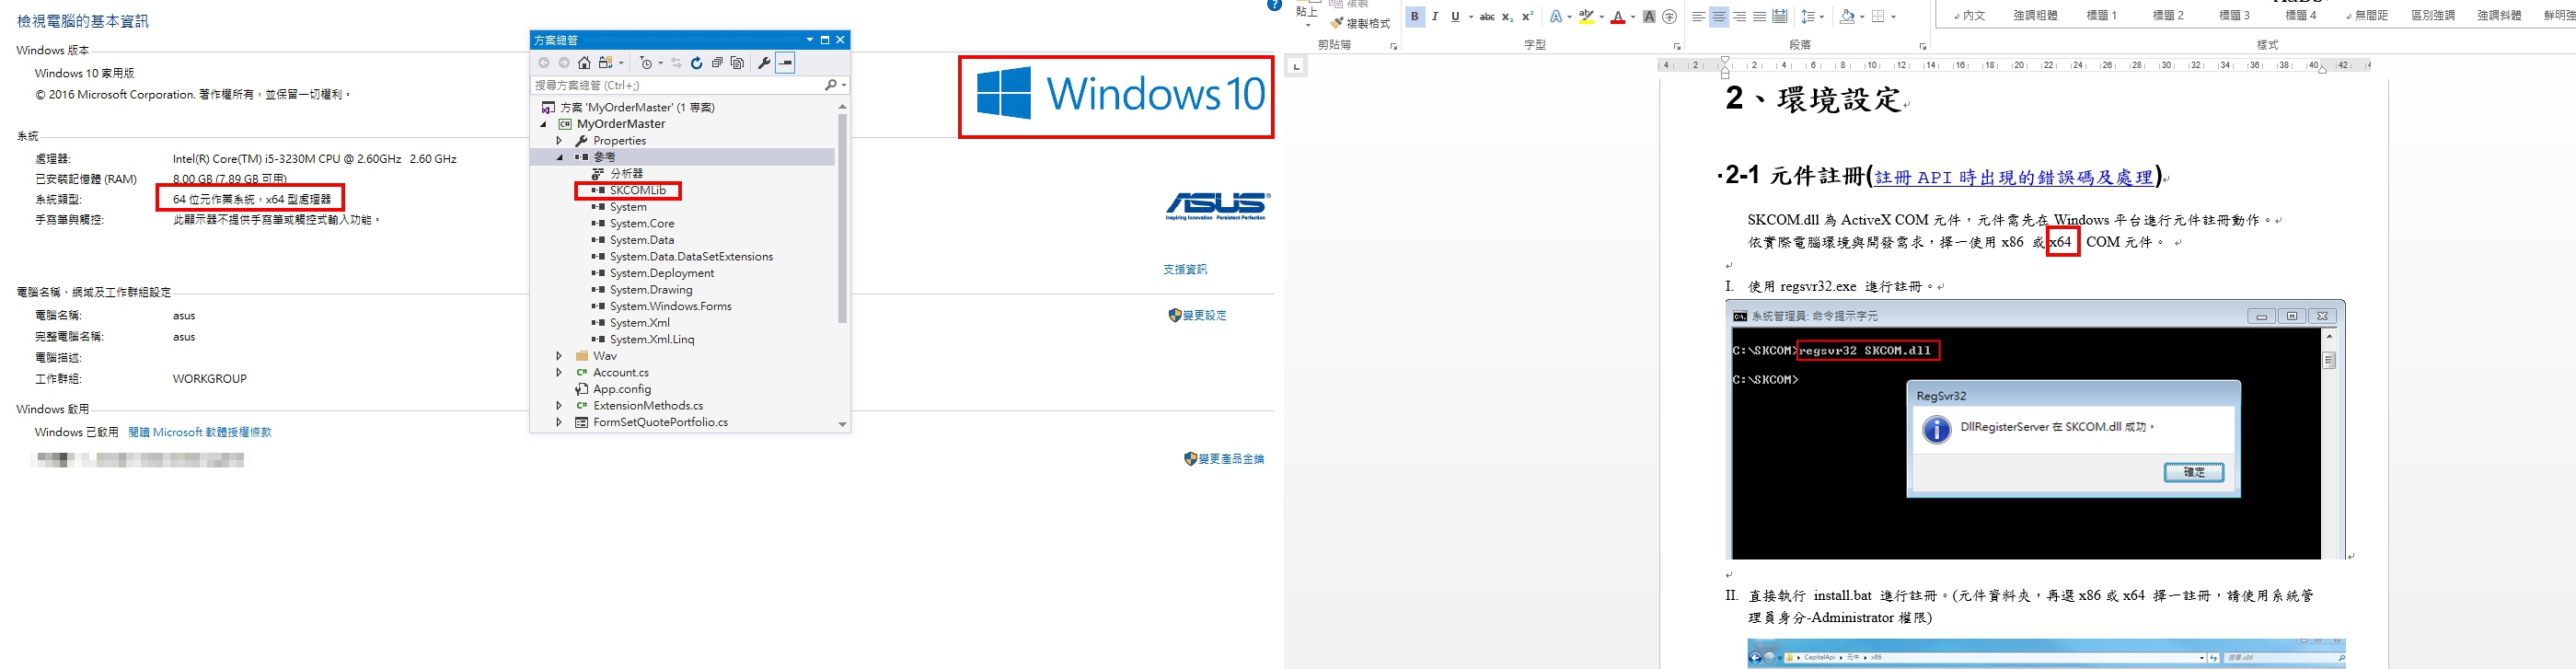Refresh the Solution Explorer
Viewport: 2576px width, 669px height.
click(x=697, y=63)
